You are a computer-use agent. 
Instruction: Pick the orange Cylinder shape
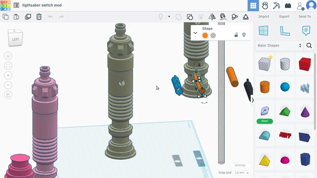click(x=265, y=87)
